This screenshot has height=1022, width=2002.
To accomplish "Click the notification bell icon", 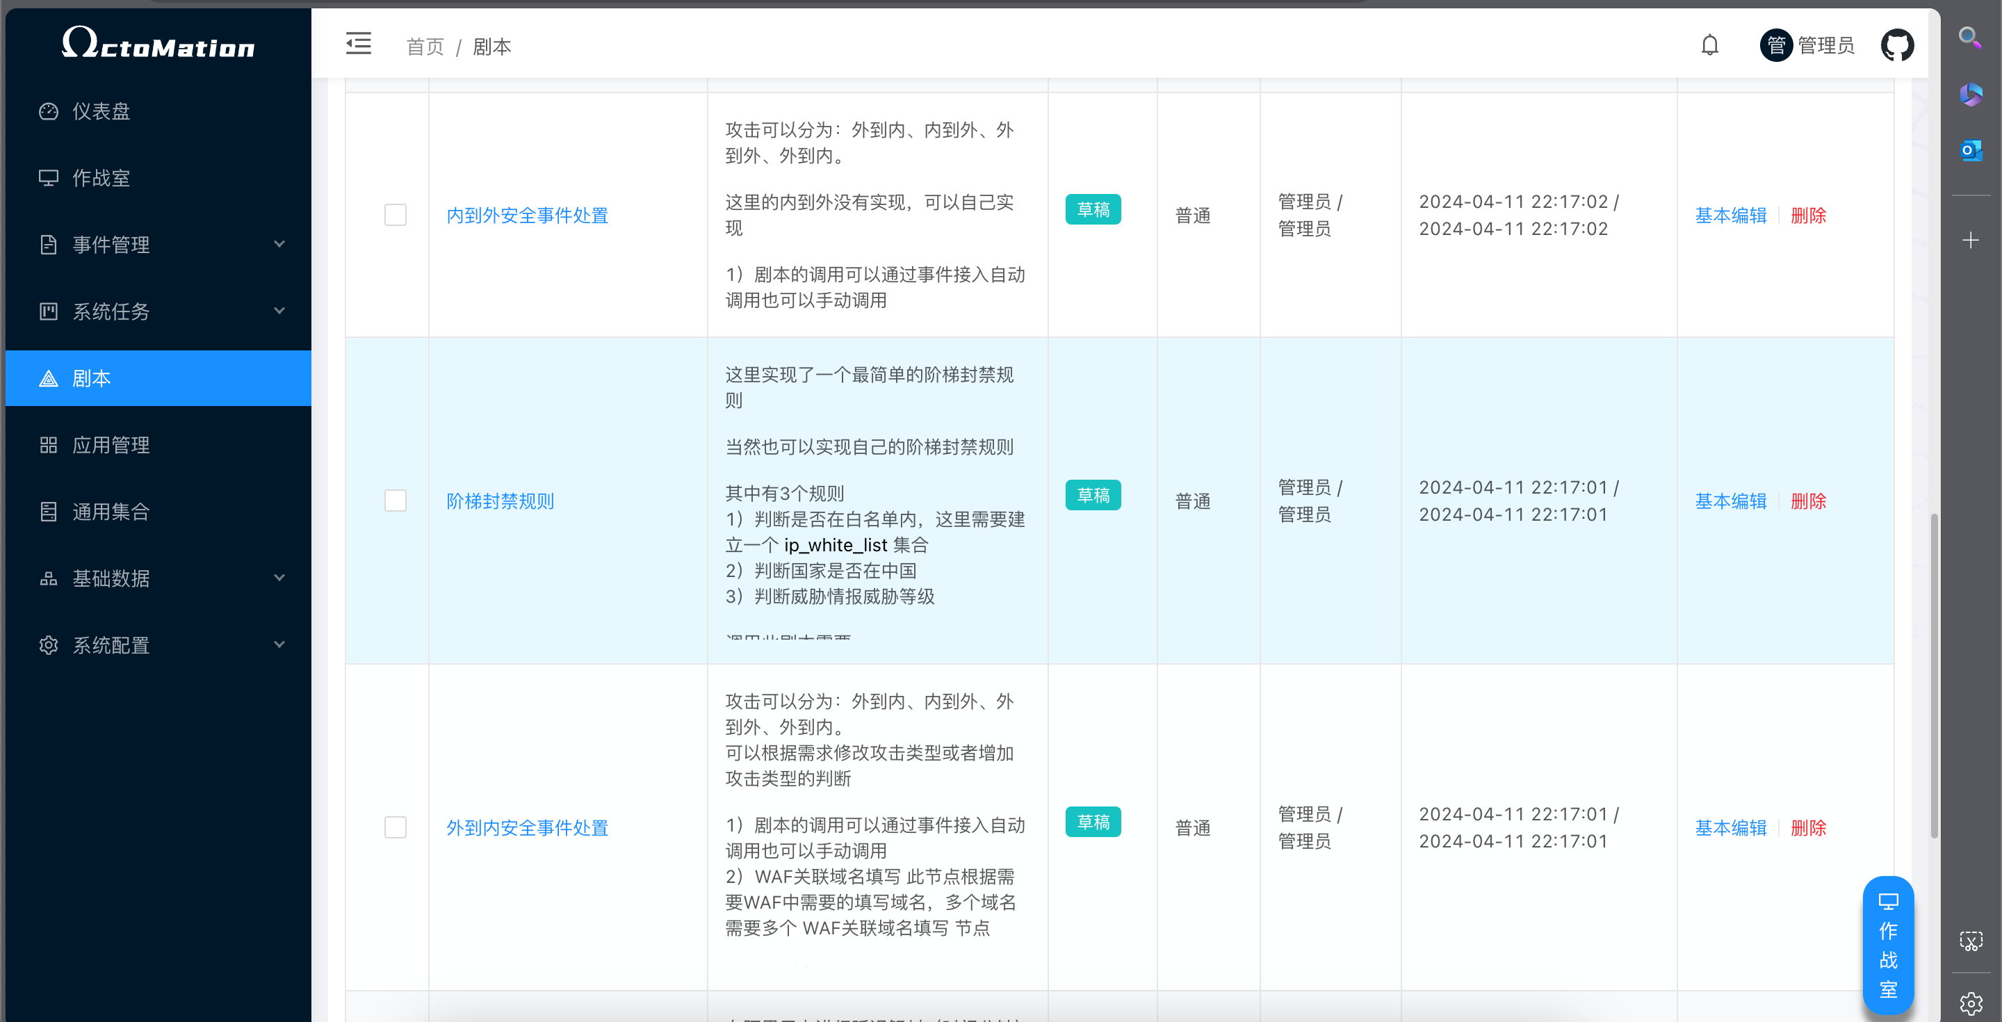I will (1709, 45).
